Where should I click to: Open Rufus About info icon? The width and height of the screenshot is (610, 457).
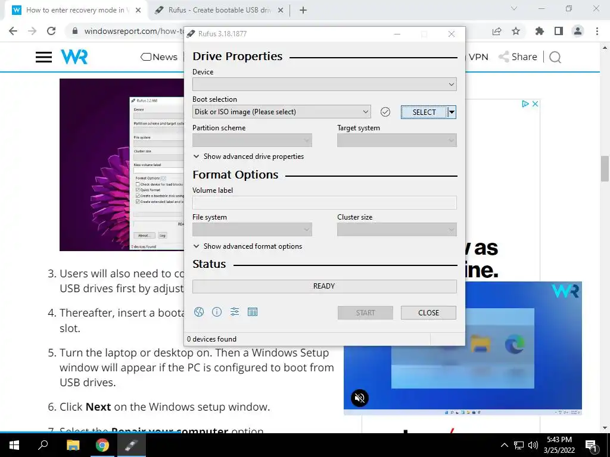coord(217,312)
